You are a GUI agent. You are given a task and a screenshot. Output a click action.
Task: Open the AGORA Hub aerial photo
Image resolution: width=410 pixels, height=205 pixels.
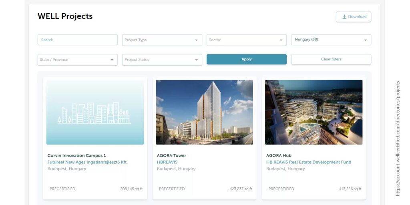point(314,112)
